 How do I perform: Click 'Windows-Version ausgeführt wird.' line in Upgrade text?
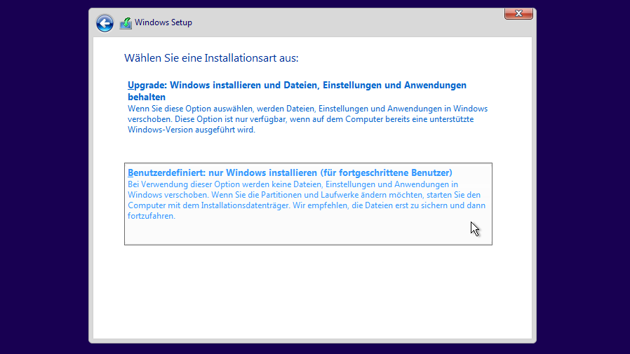point(191,130)
